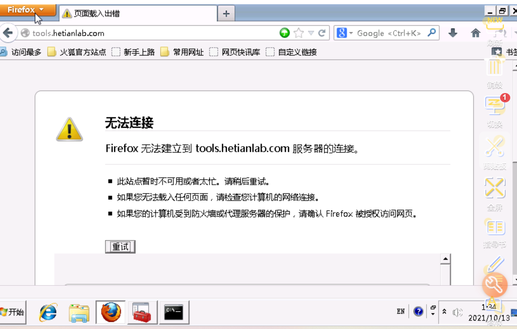The width and height of the screenshot is (517, 329).
Task: Open a new tab with the plus button
Action: (x=226, y=14)
